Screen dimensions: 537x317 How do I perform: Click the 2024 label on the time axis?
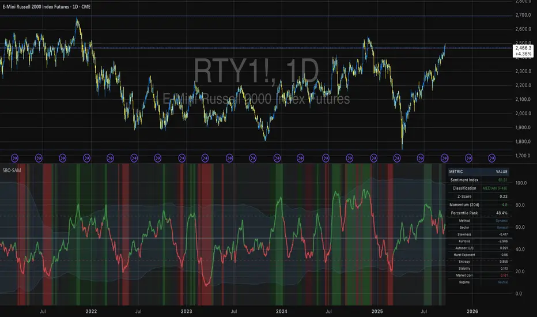tap(282, 311)
